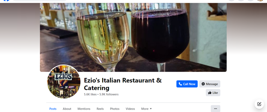The image size is (267, 112).
Task: Click the phone icon in Call Now
Action: click(x=180, y=84)
